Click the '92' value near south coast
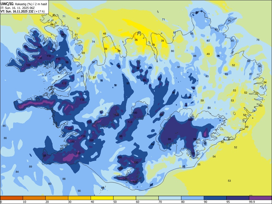The width and height of the screenshot is (272, 204). tap(184, 166)
